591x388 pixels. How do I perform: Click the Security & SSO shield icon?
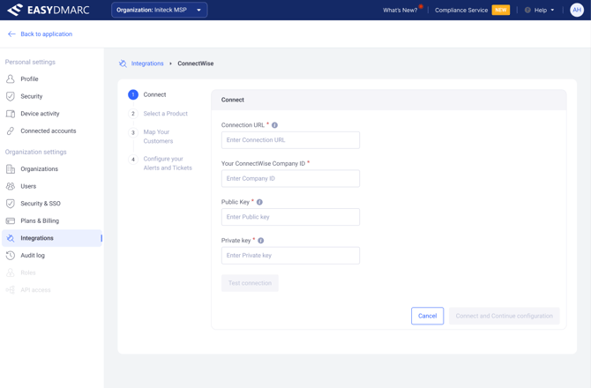point(11,204)
